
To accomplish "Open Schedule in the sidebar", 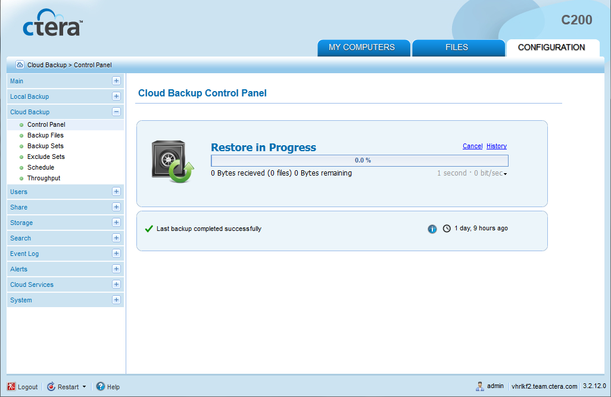I will (x=41, y=167).
